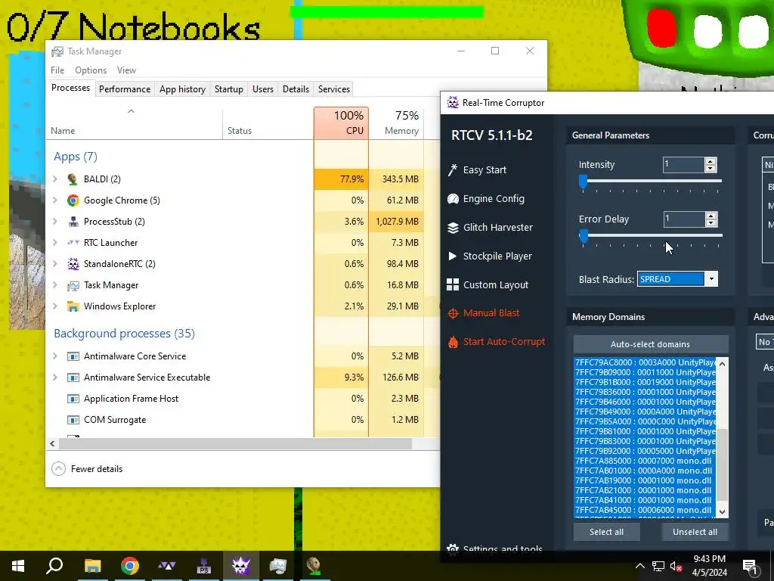
Task: Open the Windows Start menu
Action: pos(18,566)
